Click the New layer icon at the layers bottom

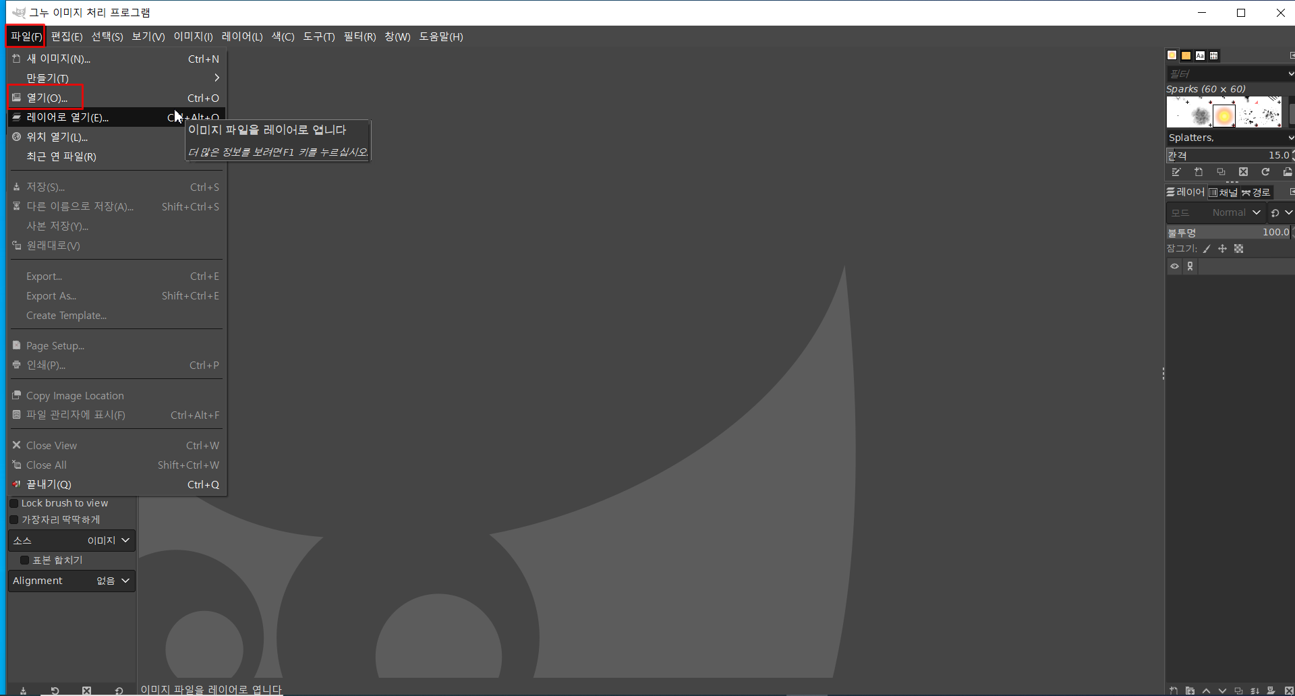pos(1174,691)
